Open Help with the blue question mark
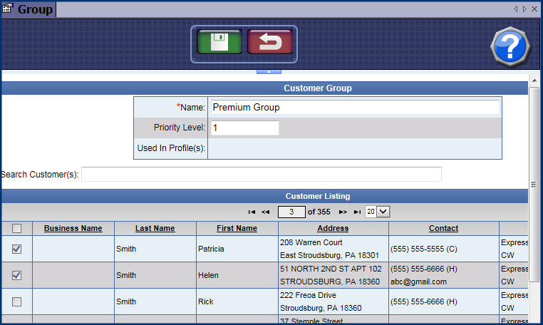 click(x=510, y=48)
